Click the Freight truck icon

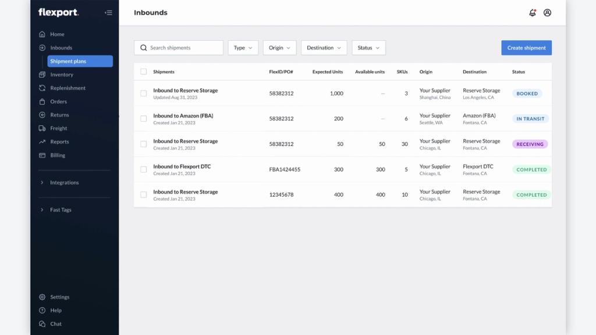click(x=42, y=129)
